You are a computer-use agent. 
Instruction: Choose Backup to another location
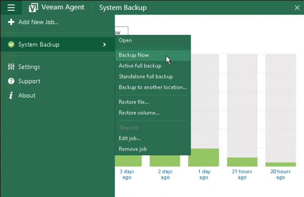pos(153,87)
